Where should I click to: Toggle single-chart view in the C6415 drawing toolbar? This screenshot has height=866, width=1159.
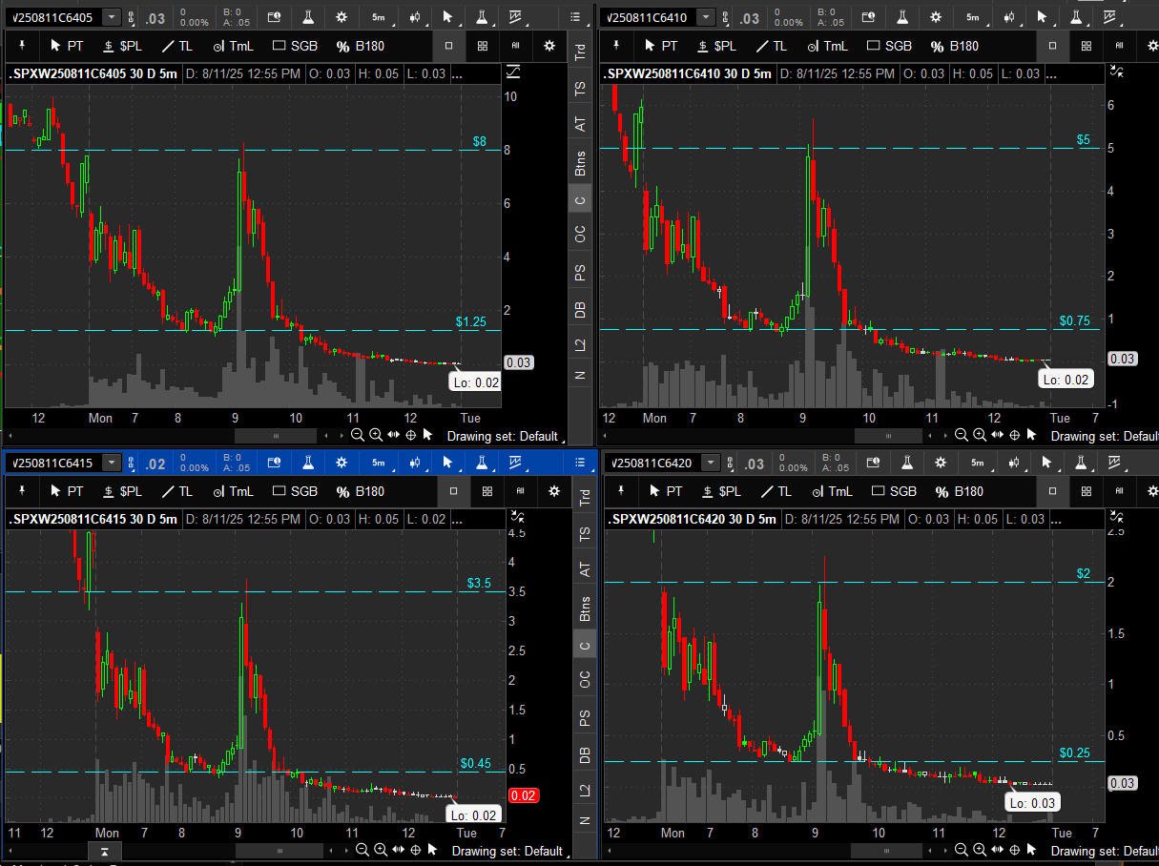click(453, 491)
